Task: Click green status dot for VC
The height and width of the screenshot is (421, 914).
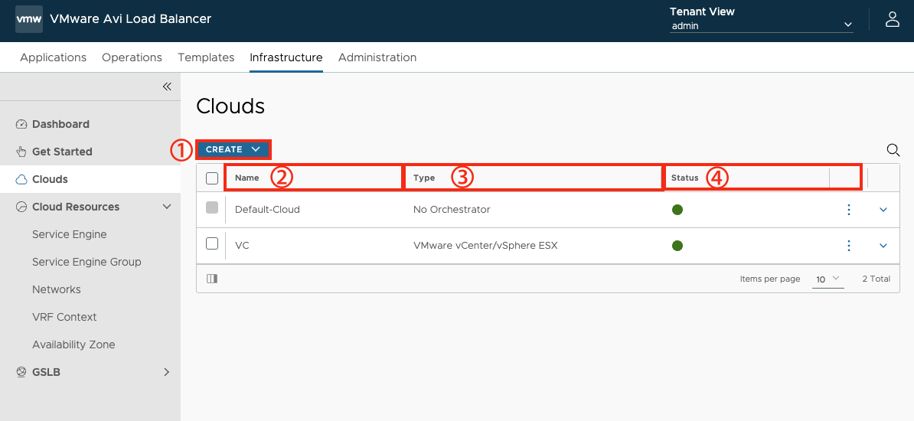Action: [x=677, y=246]
